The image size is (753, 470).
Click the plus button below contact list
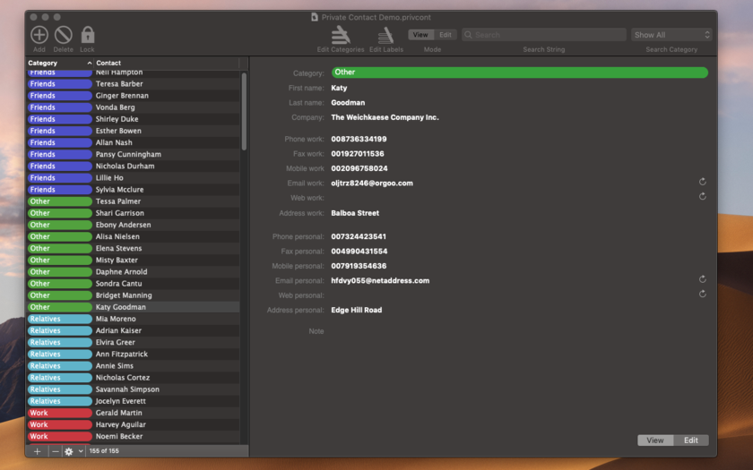point(37,451)
